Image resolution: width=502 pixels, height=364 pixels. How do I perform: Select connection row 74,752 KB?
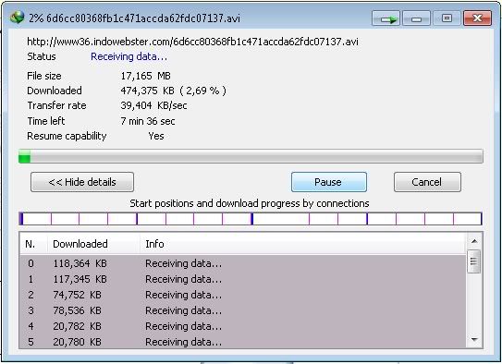coord(242,295)
